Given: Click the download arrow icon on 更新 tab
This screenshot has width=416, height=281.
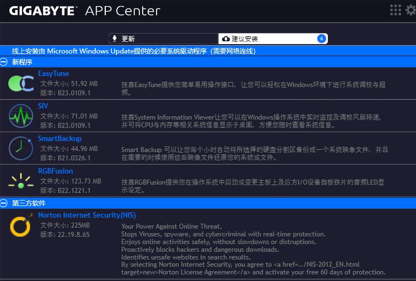Looking at the screenshot, I should click(x=115, y=39).
